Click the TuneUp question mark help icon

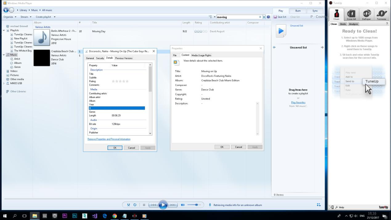387,24
